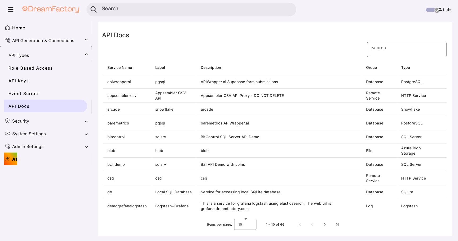This screenshot has width=458, height=241.
Task: Click the System Settings gear icon
Action: point(7,134)
